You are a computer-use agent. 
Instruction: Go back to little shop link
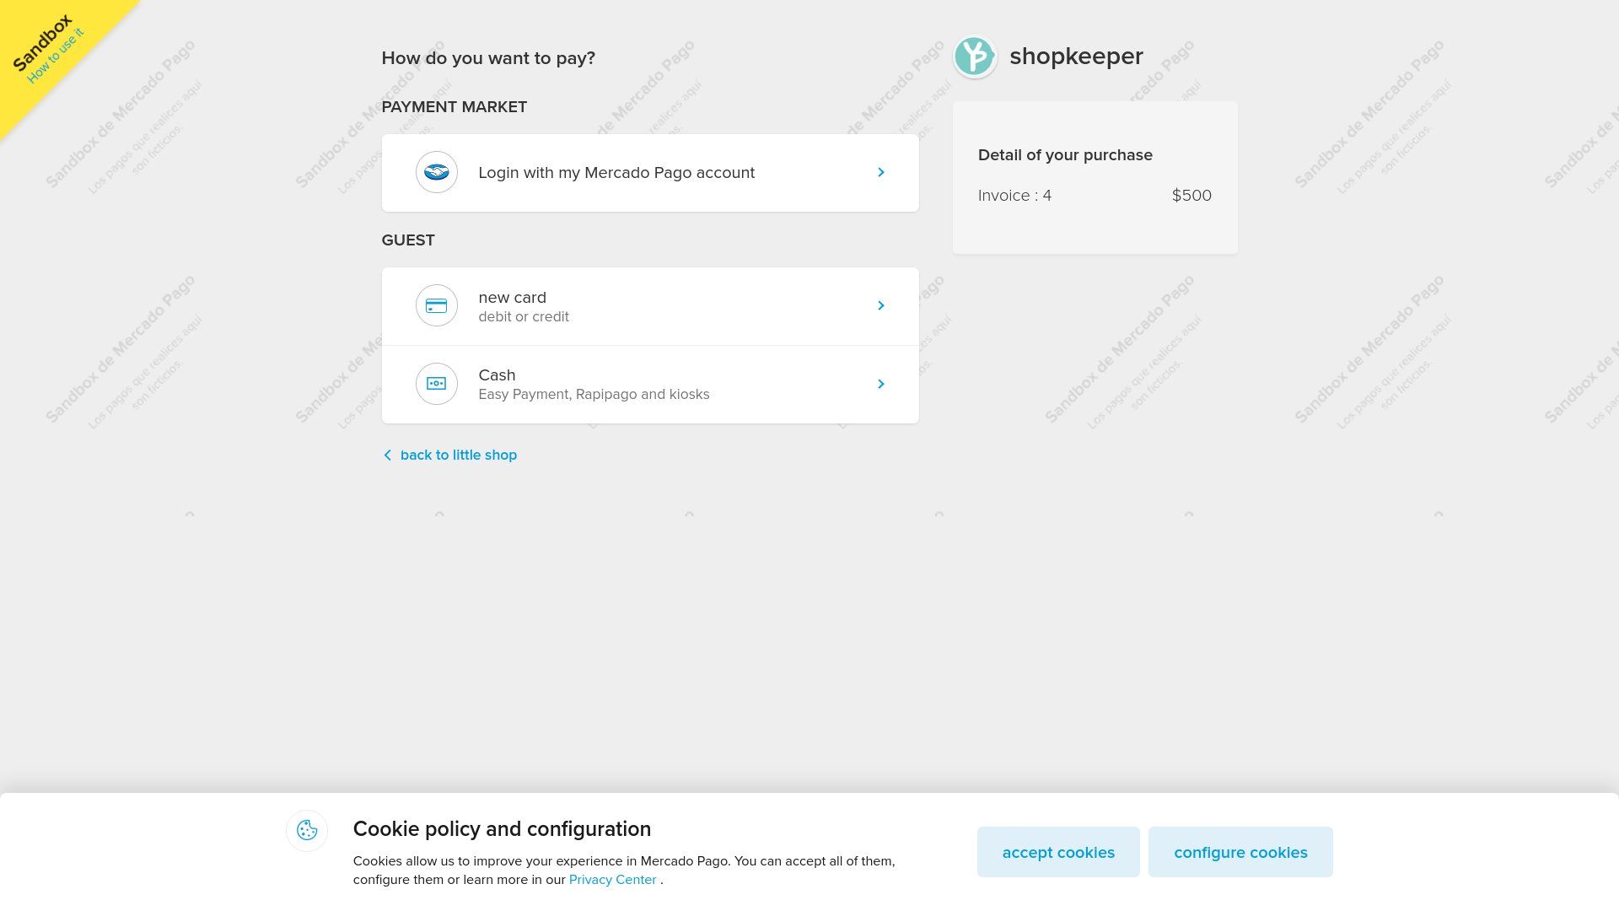[458, 455]
